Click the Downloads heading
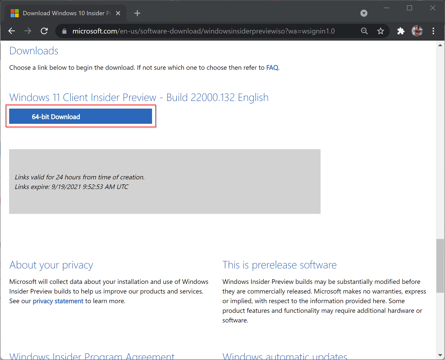Viewport: 445px width, 360px height. [34, 51]
